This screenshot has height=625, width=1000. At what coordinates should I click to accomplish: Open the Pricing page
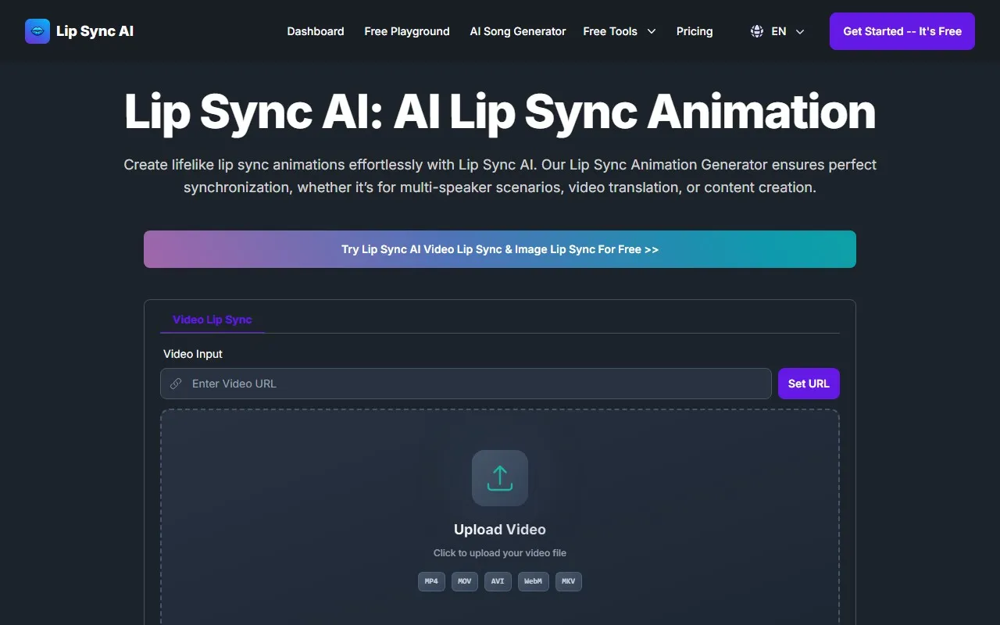(695, 31)
